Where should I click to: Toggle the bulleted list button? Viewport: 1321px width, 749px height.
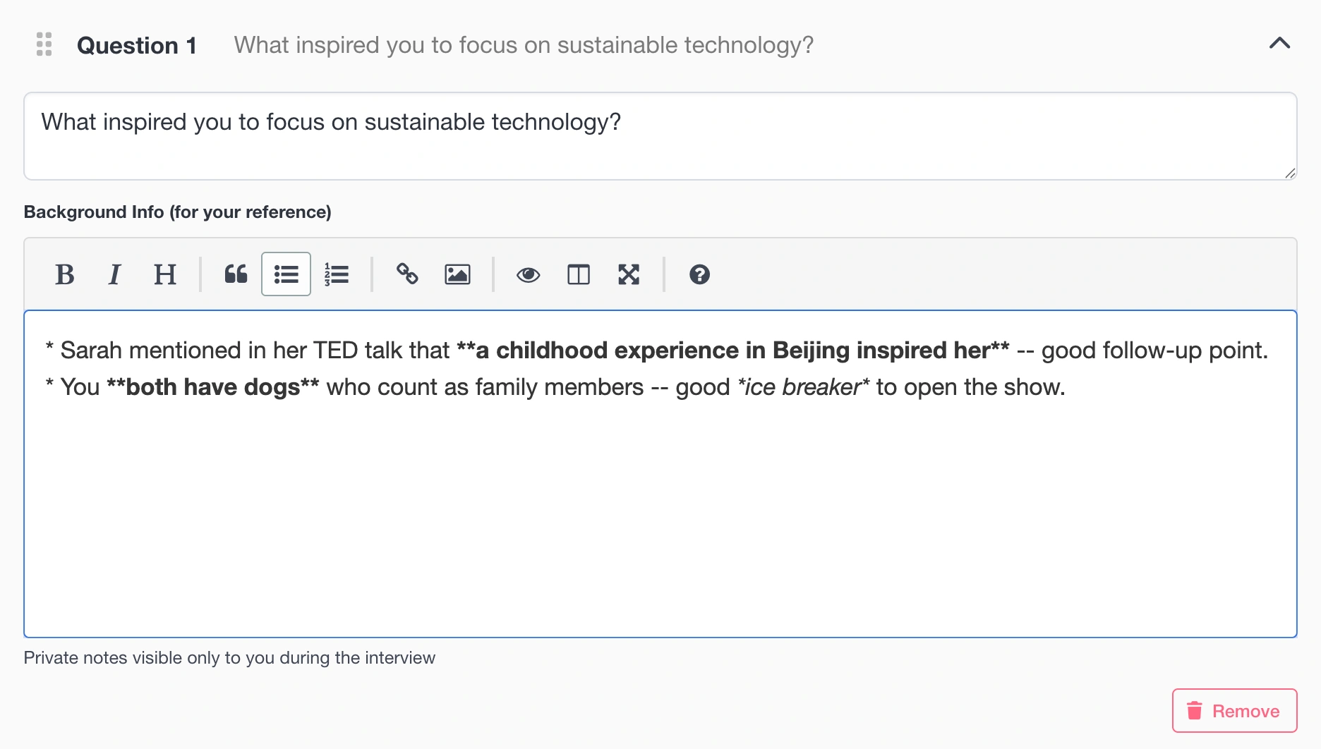286,274
